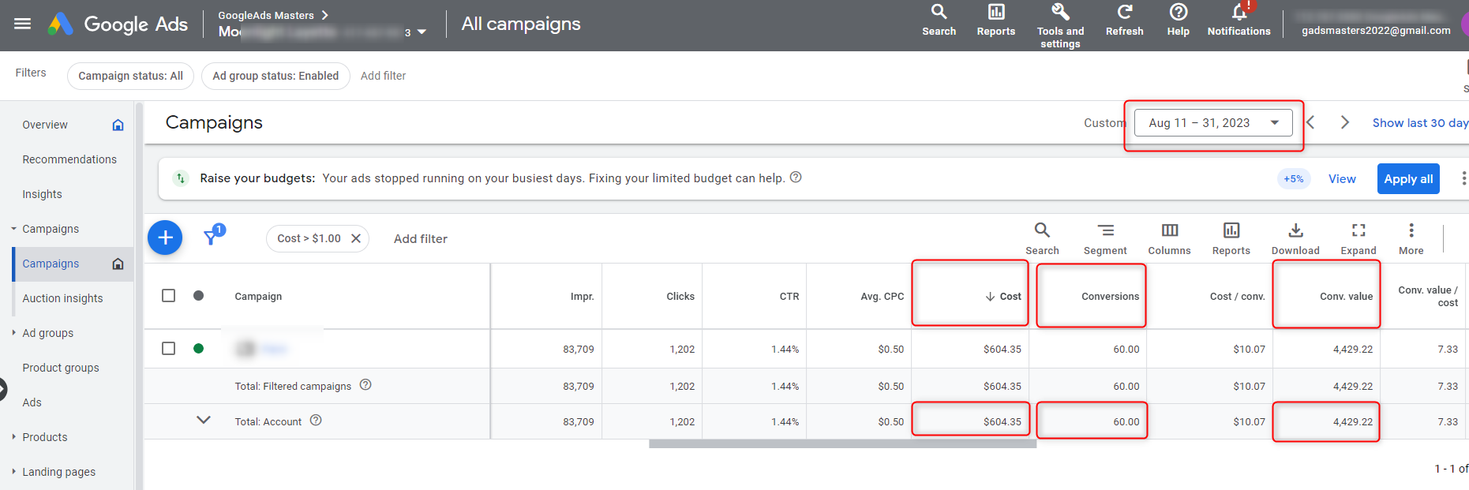This screenshot has width=1469, height=490.
Task: Open the More options in table toolbar
Action: coord(1411,238)
